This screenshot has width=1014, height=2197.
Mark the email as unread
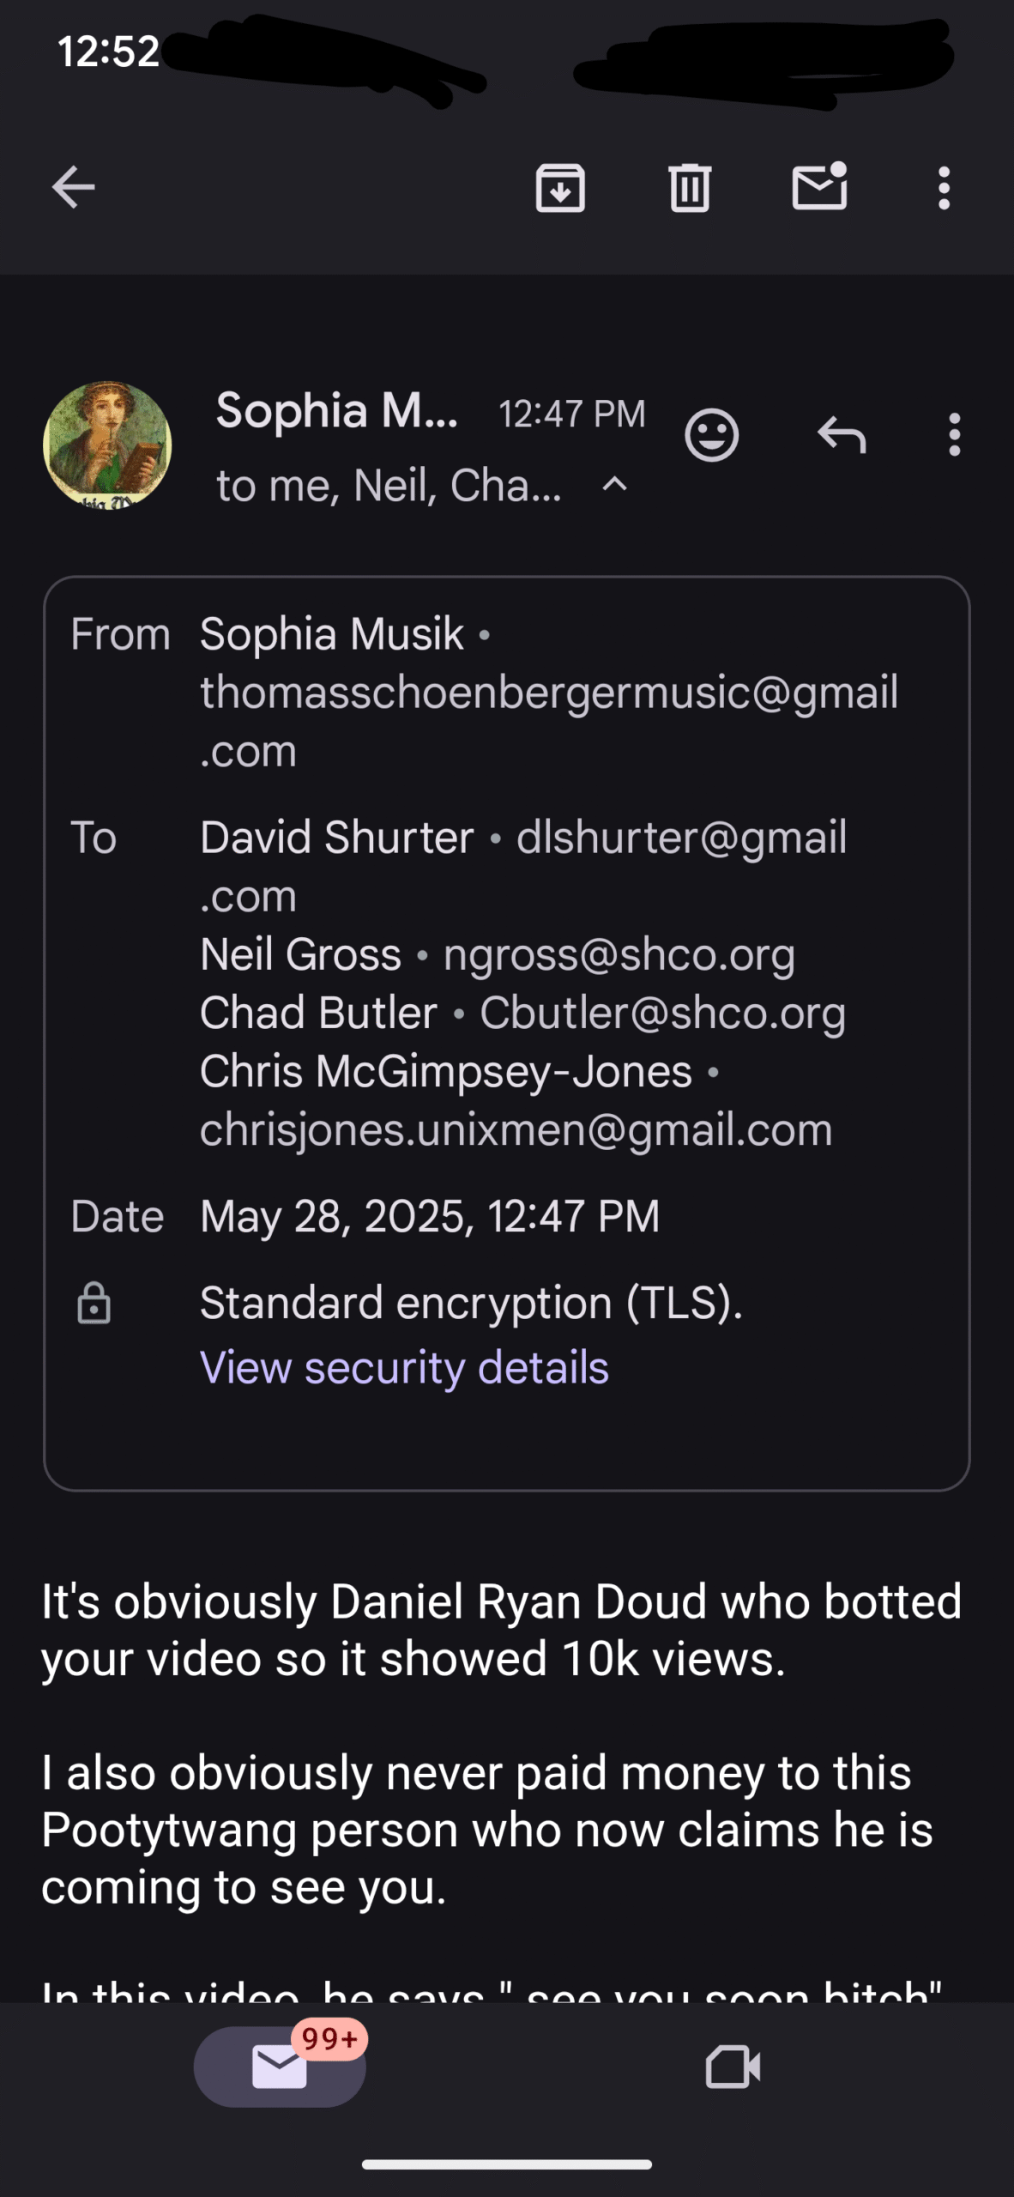[x=820, y=185]
